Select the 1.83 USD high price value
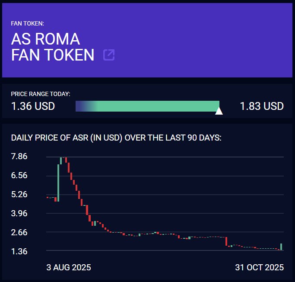This screenshot has height=282, width=295. point(262,106)
